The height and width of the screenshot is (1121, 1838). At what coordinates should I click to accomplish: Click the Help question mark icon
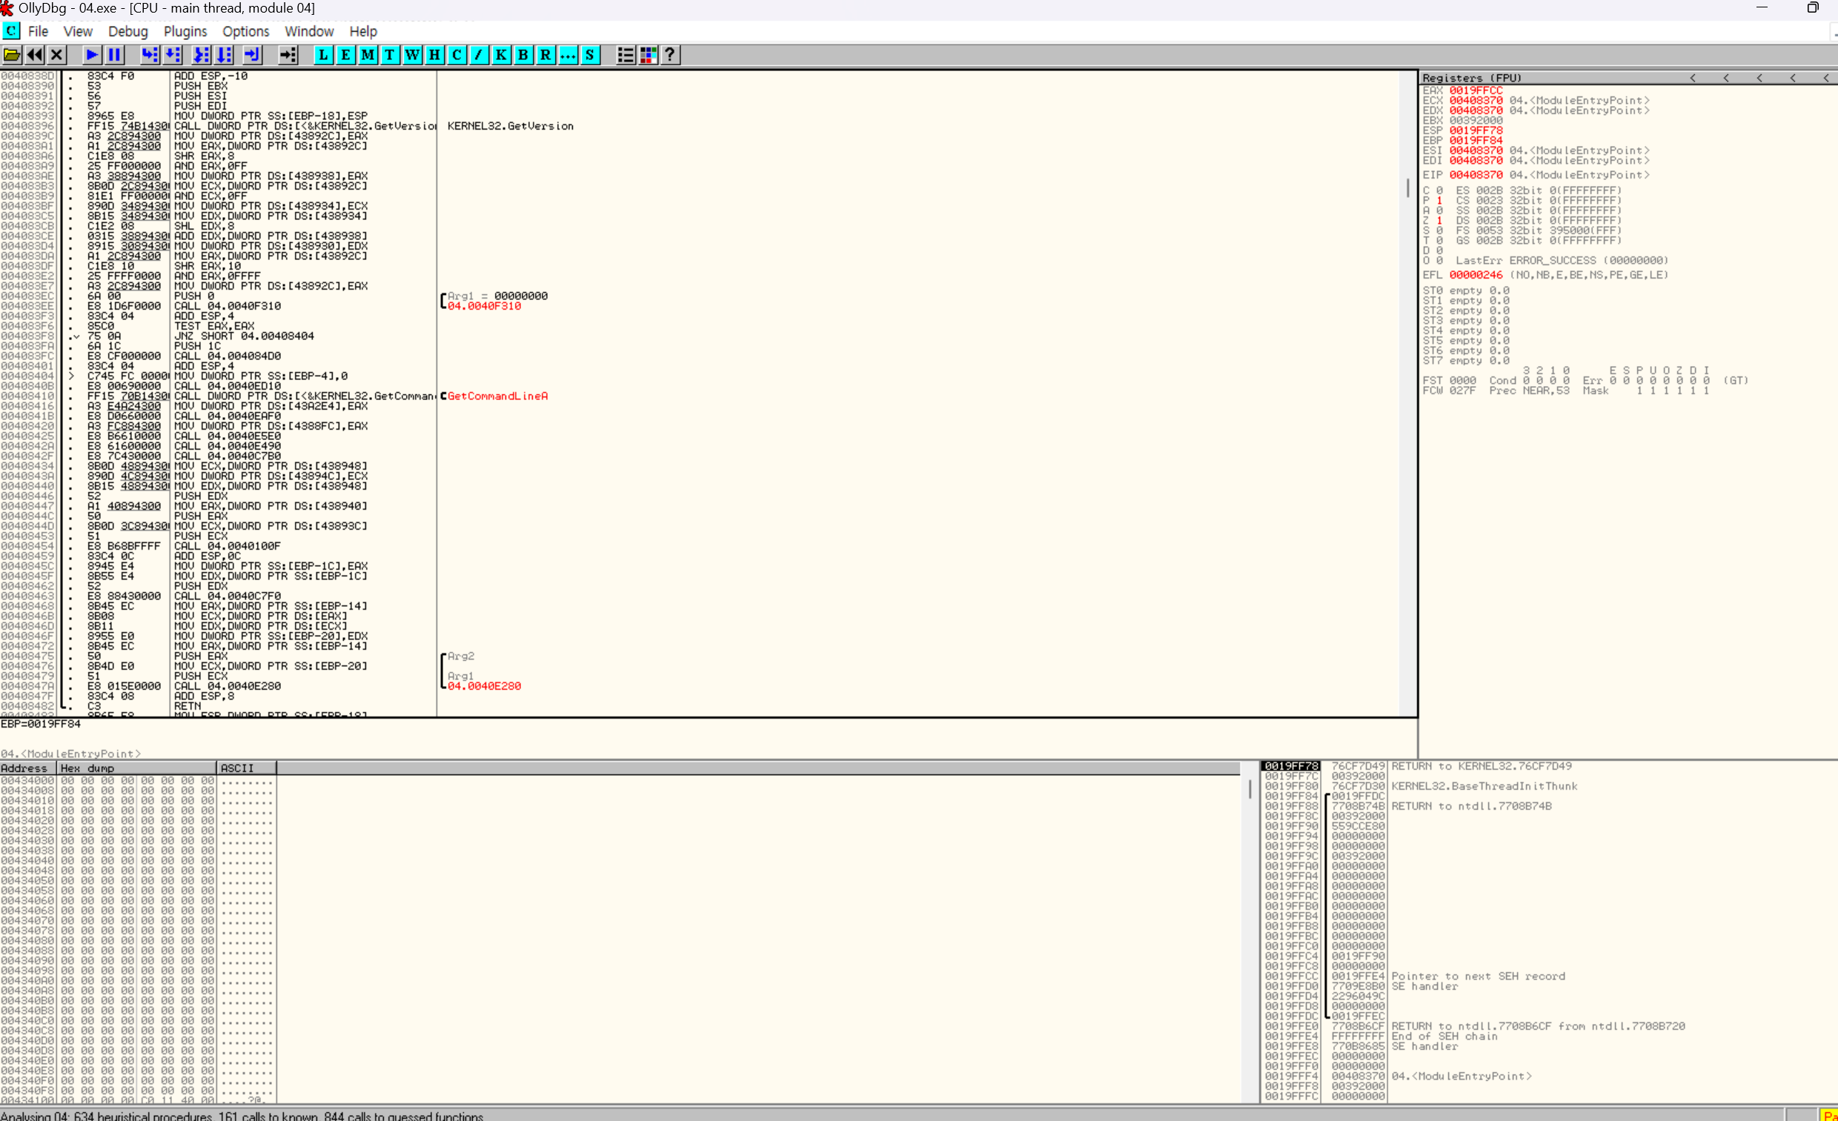[670, 54]
